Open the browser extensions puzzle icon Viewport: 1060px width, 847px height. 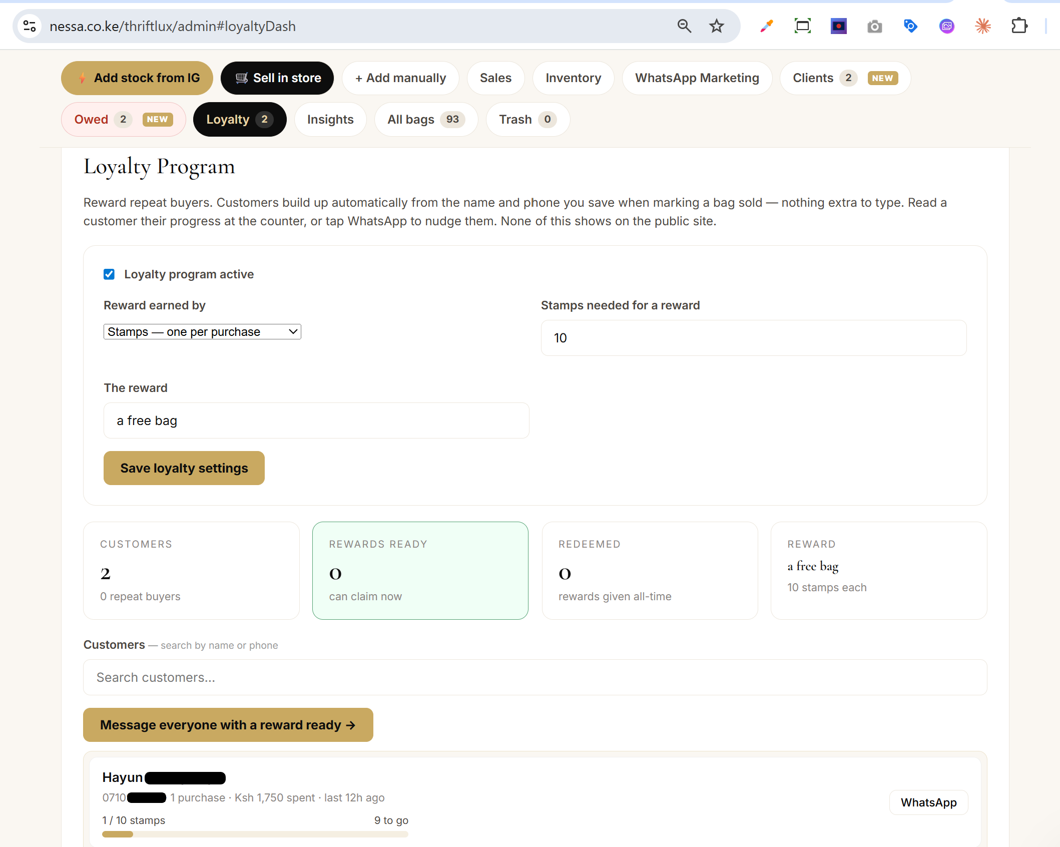[x=1019, y=26]
